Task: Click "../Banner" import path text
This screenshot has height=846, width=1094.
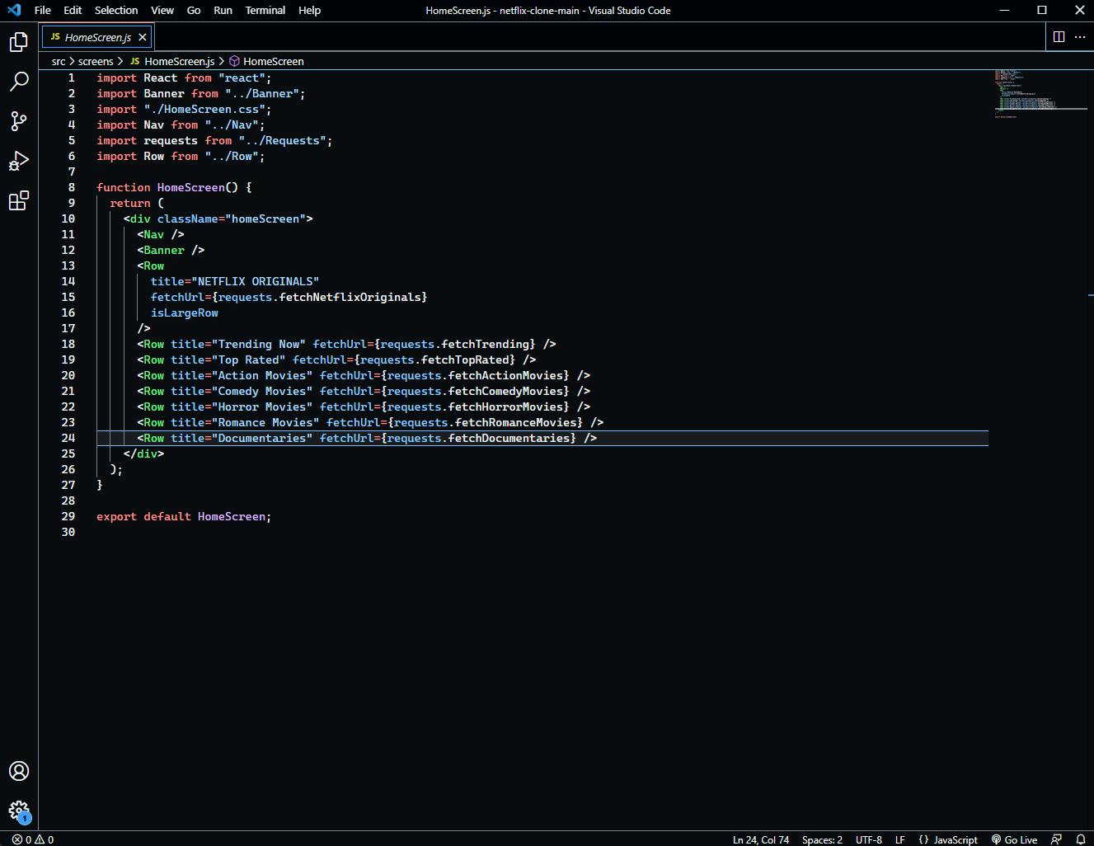Action: 262,93
